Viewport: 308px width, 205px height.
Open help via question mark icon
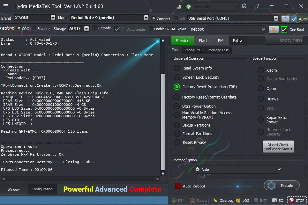click(x=258, y=6)
